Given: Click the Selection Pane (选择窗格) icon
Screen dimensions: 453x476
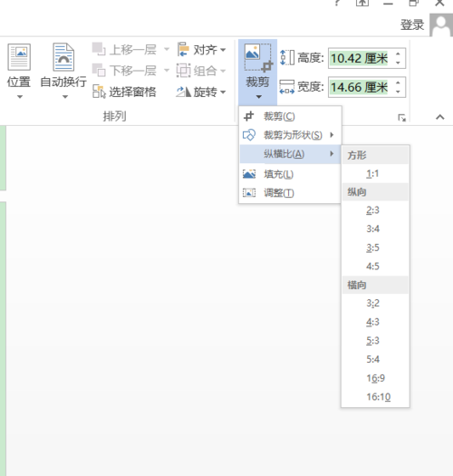Looking at the screenshot, I should (x=99, y=92).
